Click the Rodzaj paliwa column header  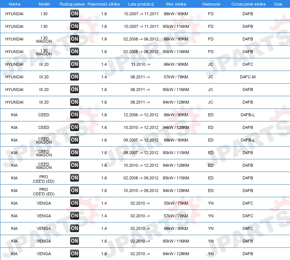(x=72, y=4)
